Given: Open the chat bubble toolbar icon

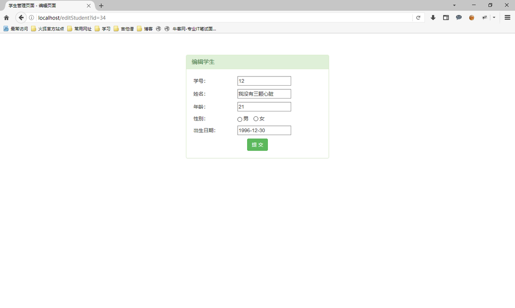Looking at the screenshot, I should pyautogui.click(x=459, y=18).
